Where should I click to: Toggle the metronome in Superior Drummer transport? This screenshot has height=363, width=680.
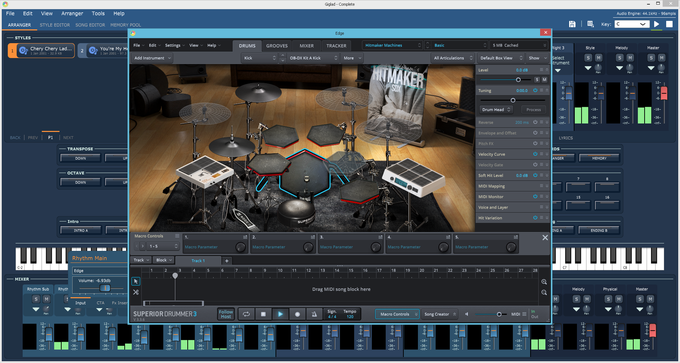click(314, 314)
